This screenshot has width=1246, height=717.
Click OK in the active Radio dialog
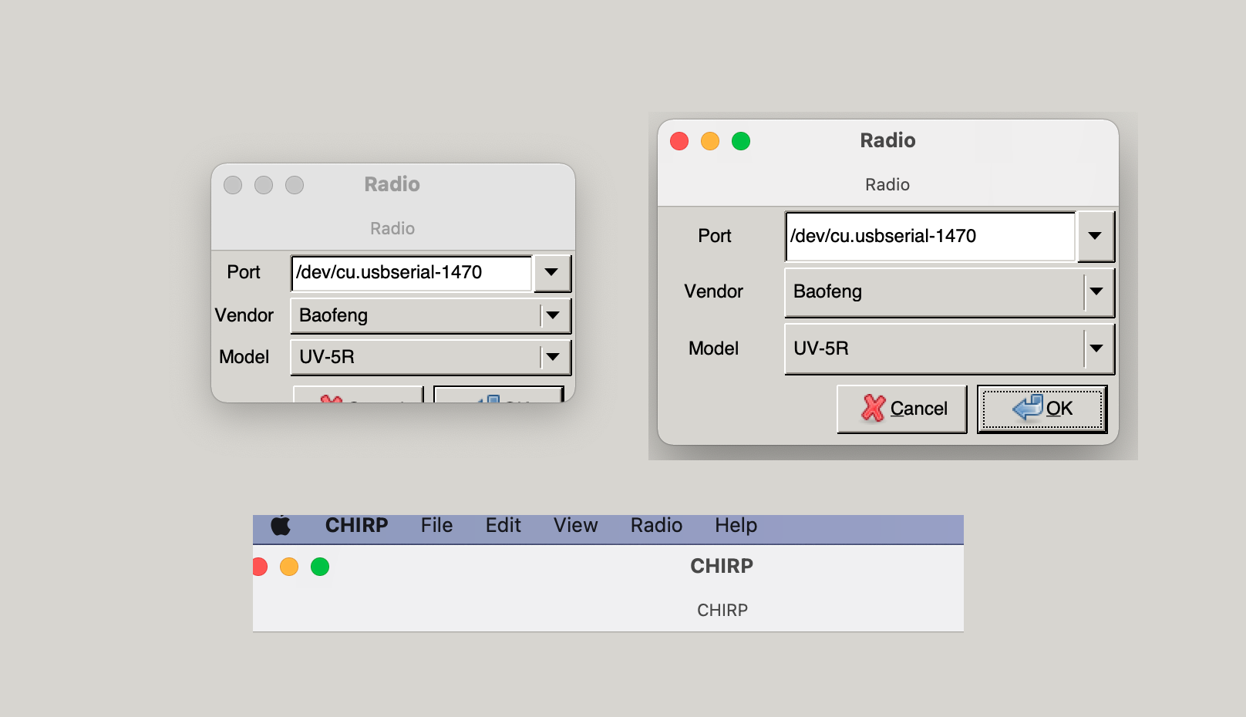(x=1042, y=409)
